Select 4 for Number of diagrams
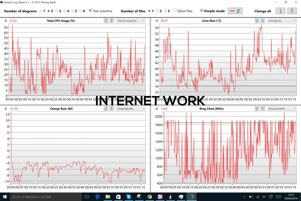 point(64,11)
